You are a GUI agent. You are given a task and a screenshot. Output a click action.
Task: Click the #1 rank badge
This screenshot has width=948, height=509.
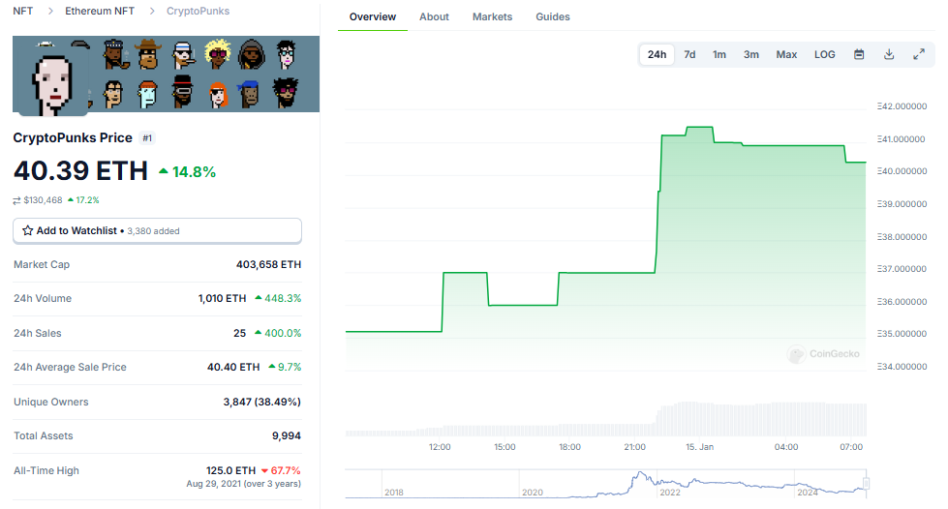(x=147, y=138)
